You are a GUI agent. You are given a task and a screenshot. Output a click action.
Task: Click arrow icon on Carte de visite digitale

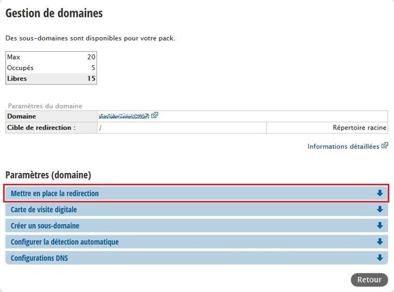379,209
